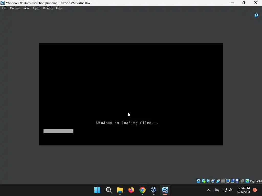
Task: Expand the system tray hidden icons
Action: pyautogui.click(x=208, y=190)
